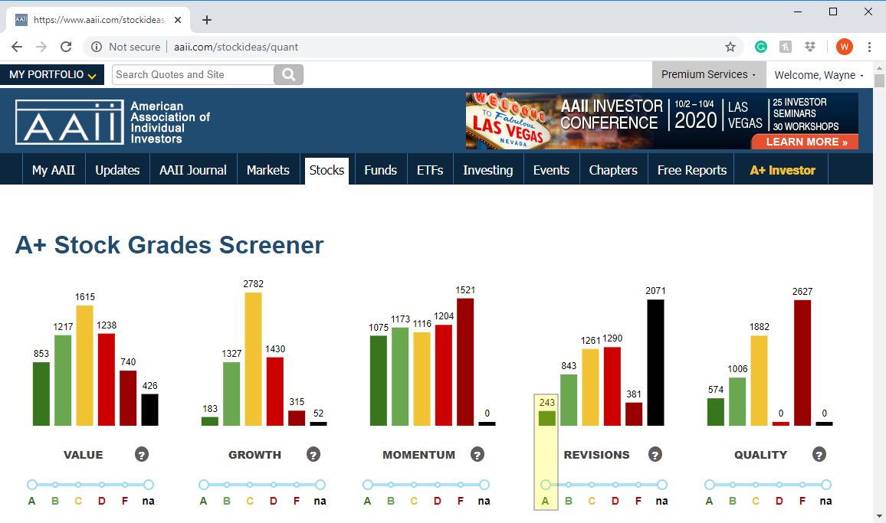Screen dimensions: 886x523
Task: Click the Momentum dark red F bar 1521
Action: coord(465,362)
